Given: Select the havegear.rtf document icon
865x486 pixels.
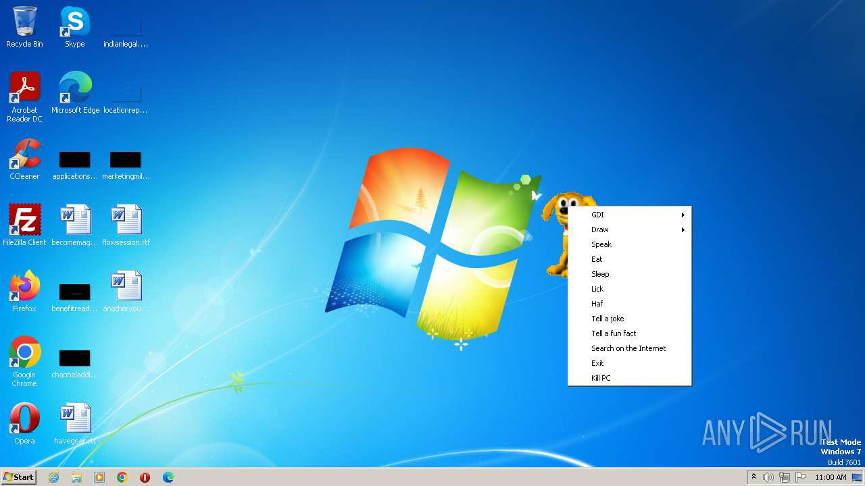Looking at the screenshot, I should pyautogui.click(x=75, y=424).
